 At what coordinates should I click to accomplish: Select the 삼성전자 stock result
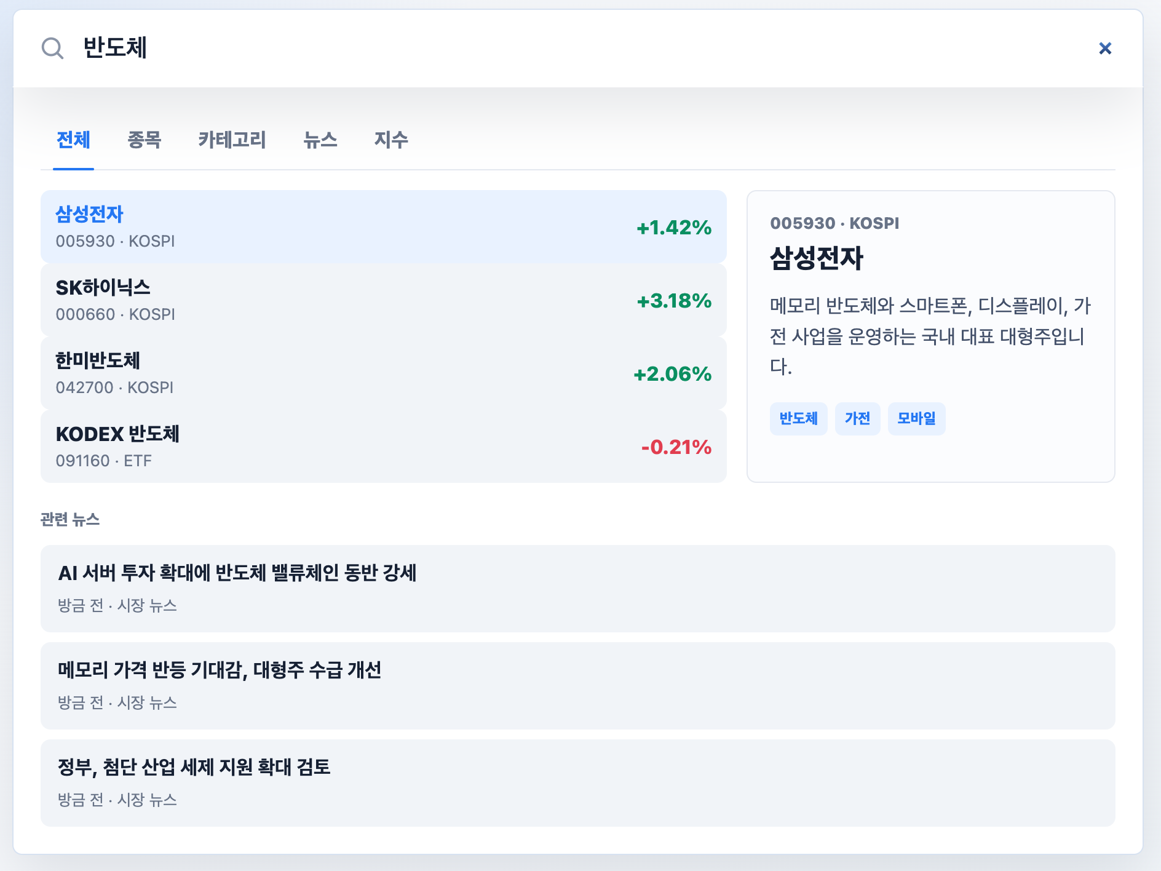click(x=384, y=227)
